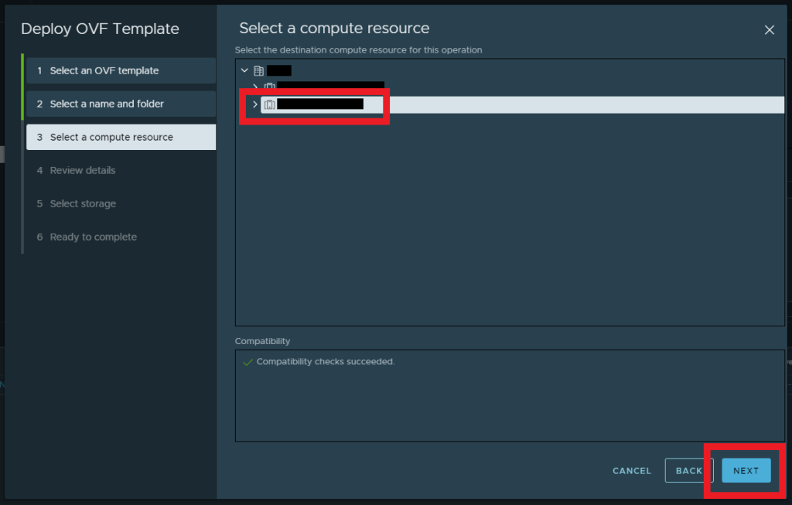Expand the selected cluster tree node
This screenshot has height=505, width=792.
click(255, 104)
